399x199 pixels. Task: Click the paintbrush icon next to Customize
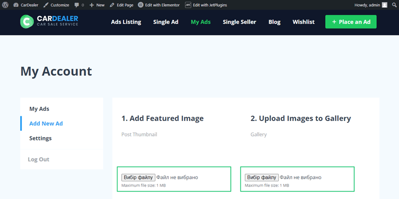coord(46,5)
